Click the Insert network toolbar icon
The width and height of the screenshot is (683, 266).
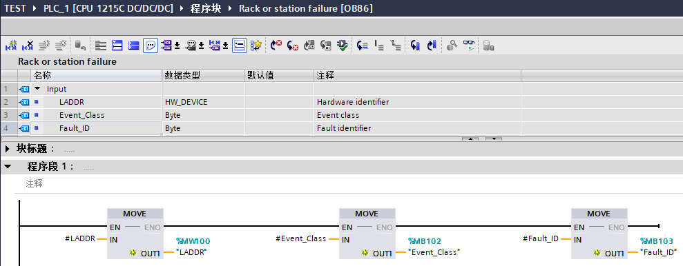[10, 45]
